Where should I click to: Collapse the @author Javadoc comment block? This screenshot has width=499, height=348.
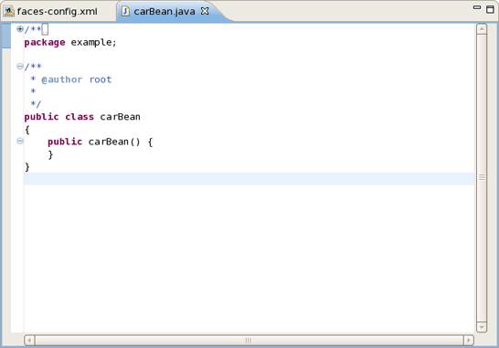tap(20, 66)
